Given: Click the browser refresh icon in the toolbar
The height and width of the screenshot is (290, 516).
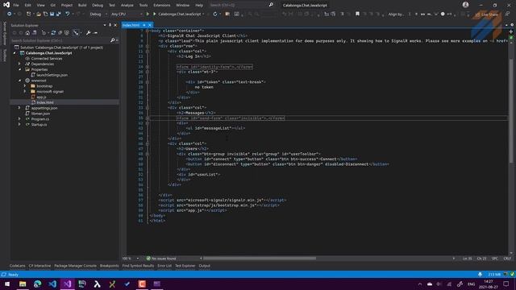Looking at the screenshot, I should [x=215, y=14].
